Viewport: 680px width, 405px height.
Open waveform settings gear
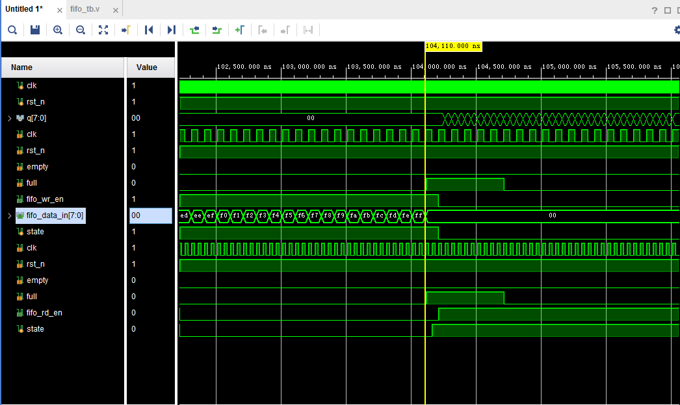(x=677, y=30)
